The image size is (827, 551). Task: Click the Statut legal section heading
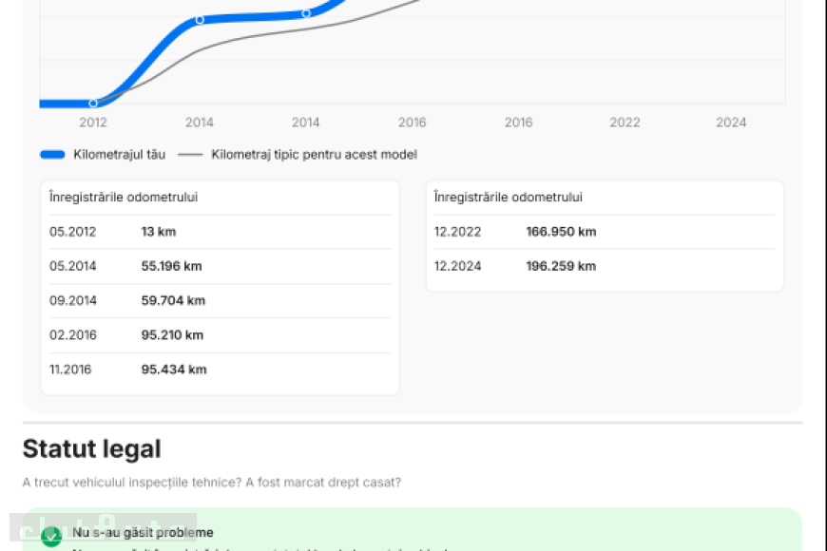[x=92, y=448]
